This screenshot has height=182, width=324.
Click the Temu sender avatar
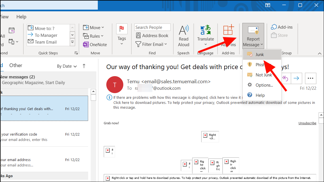coord(115,85)
